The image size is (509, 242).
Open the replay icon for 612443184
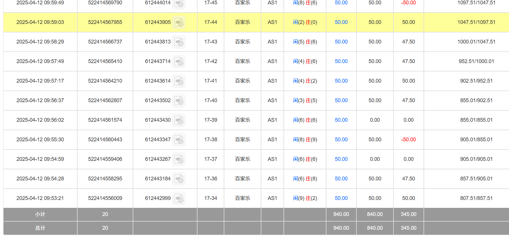tap(179, 179)
